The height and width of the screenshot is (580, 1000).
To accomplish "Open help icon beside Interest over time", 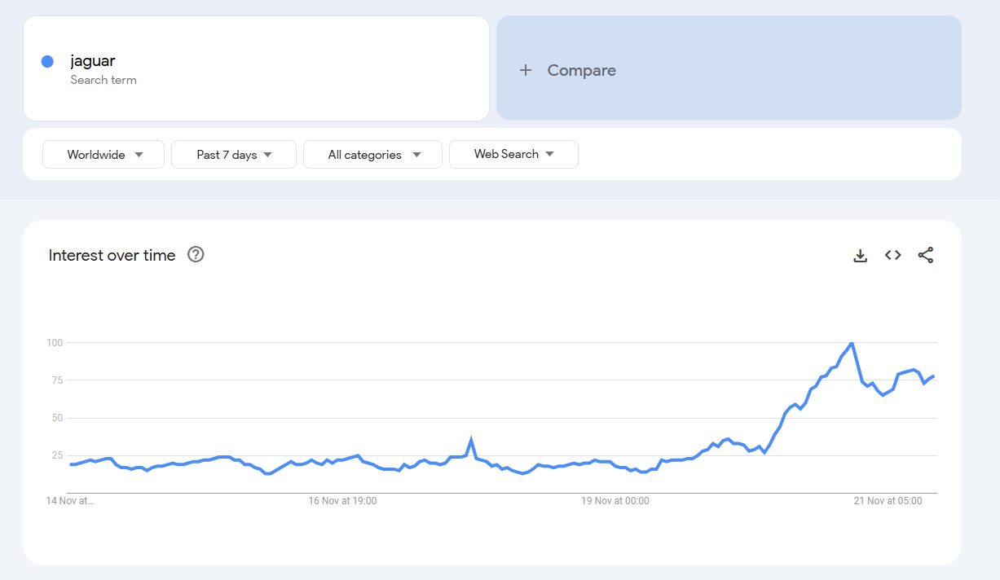I will click(196, 255).
